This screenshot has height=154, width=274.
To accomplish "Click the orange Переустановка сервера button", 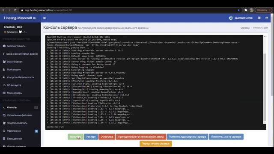I will pos(155,144).
